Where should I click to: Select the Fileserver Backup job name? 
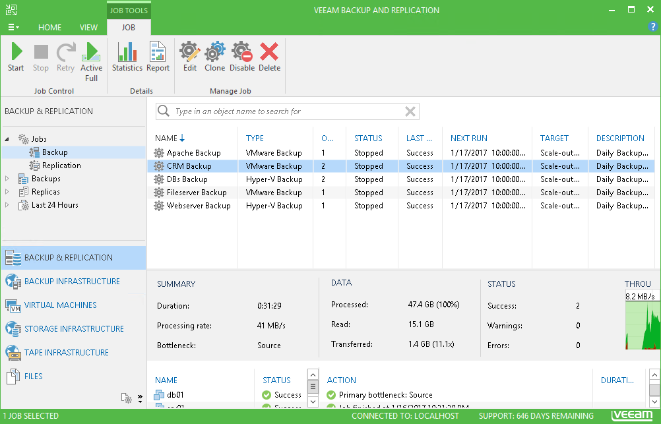(197, 193)
